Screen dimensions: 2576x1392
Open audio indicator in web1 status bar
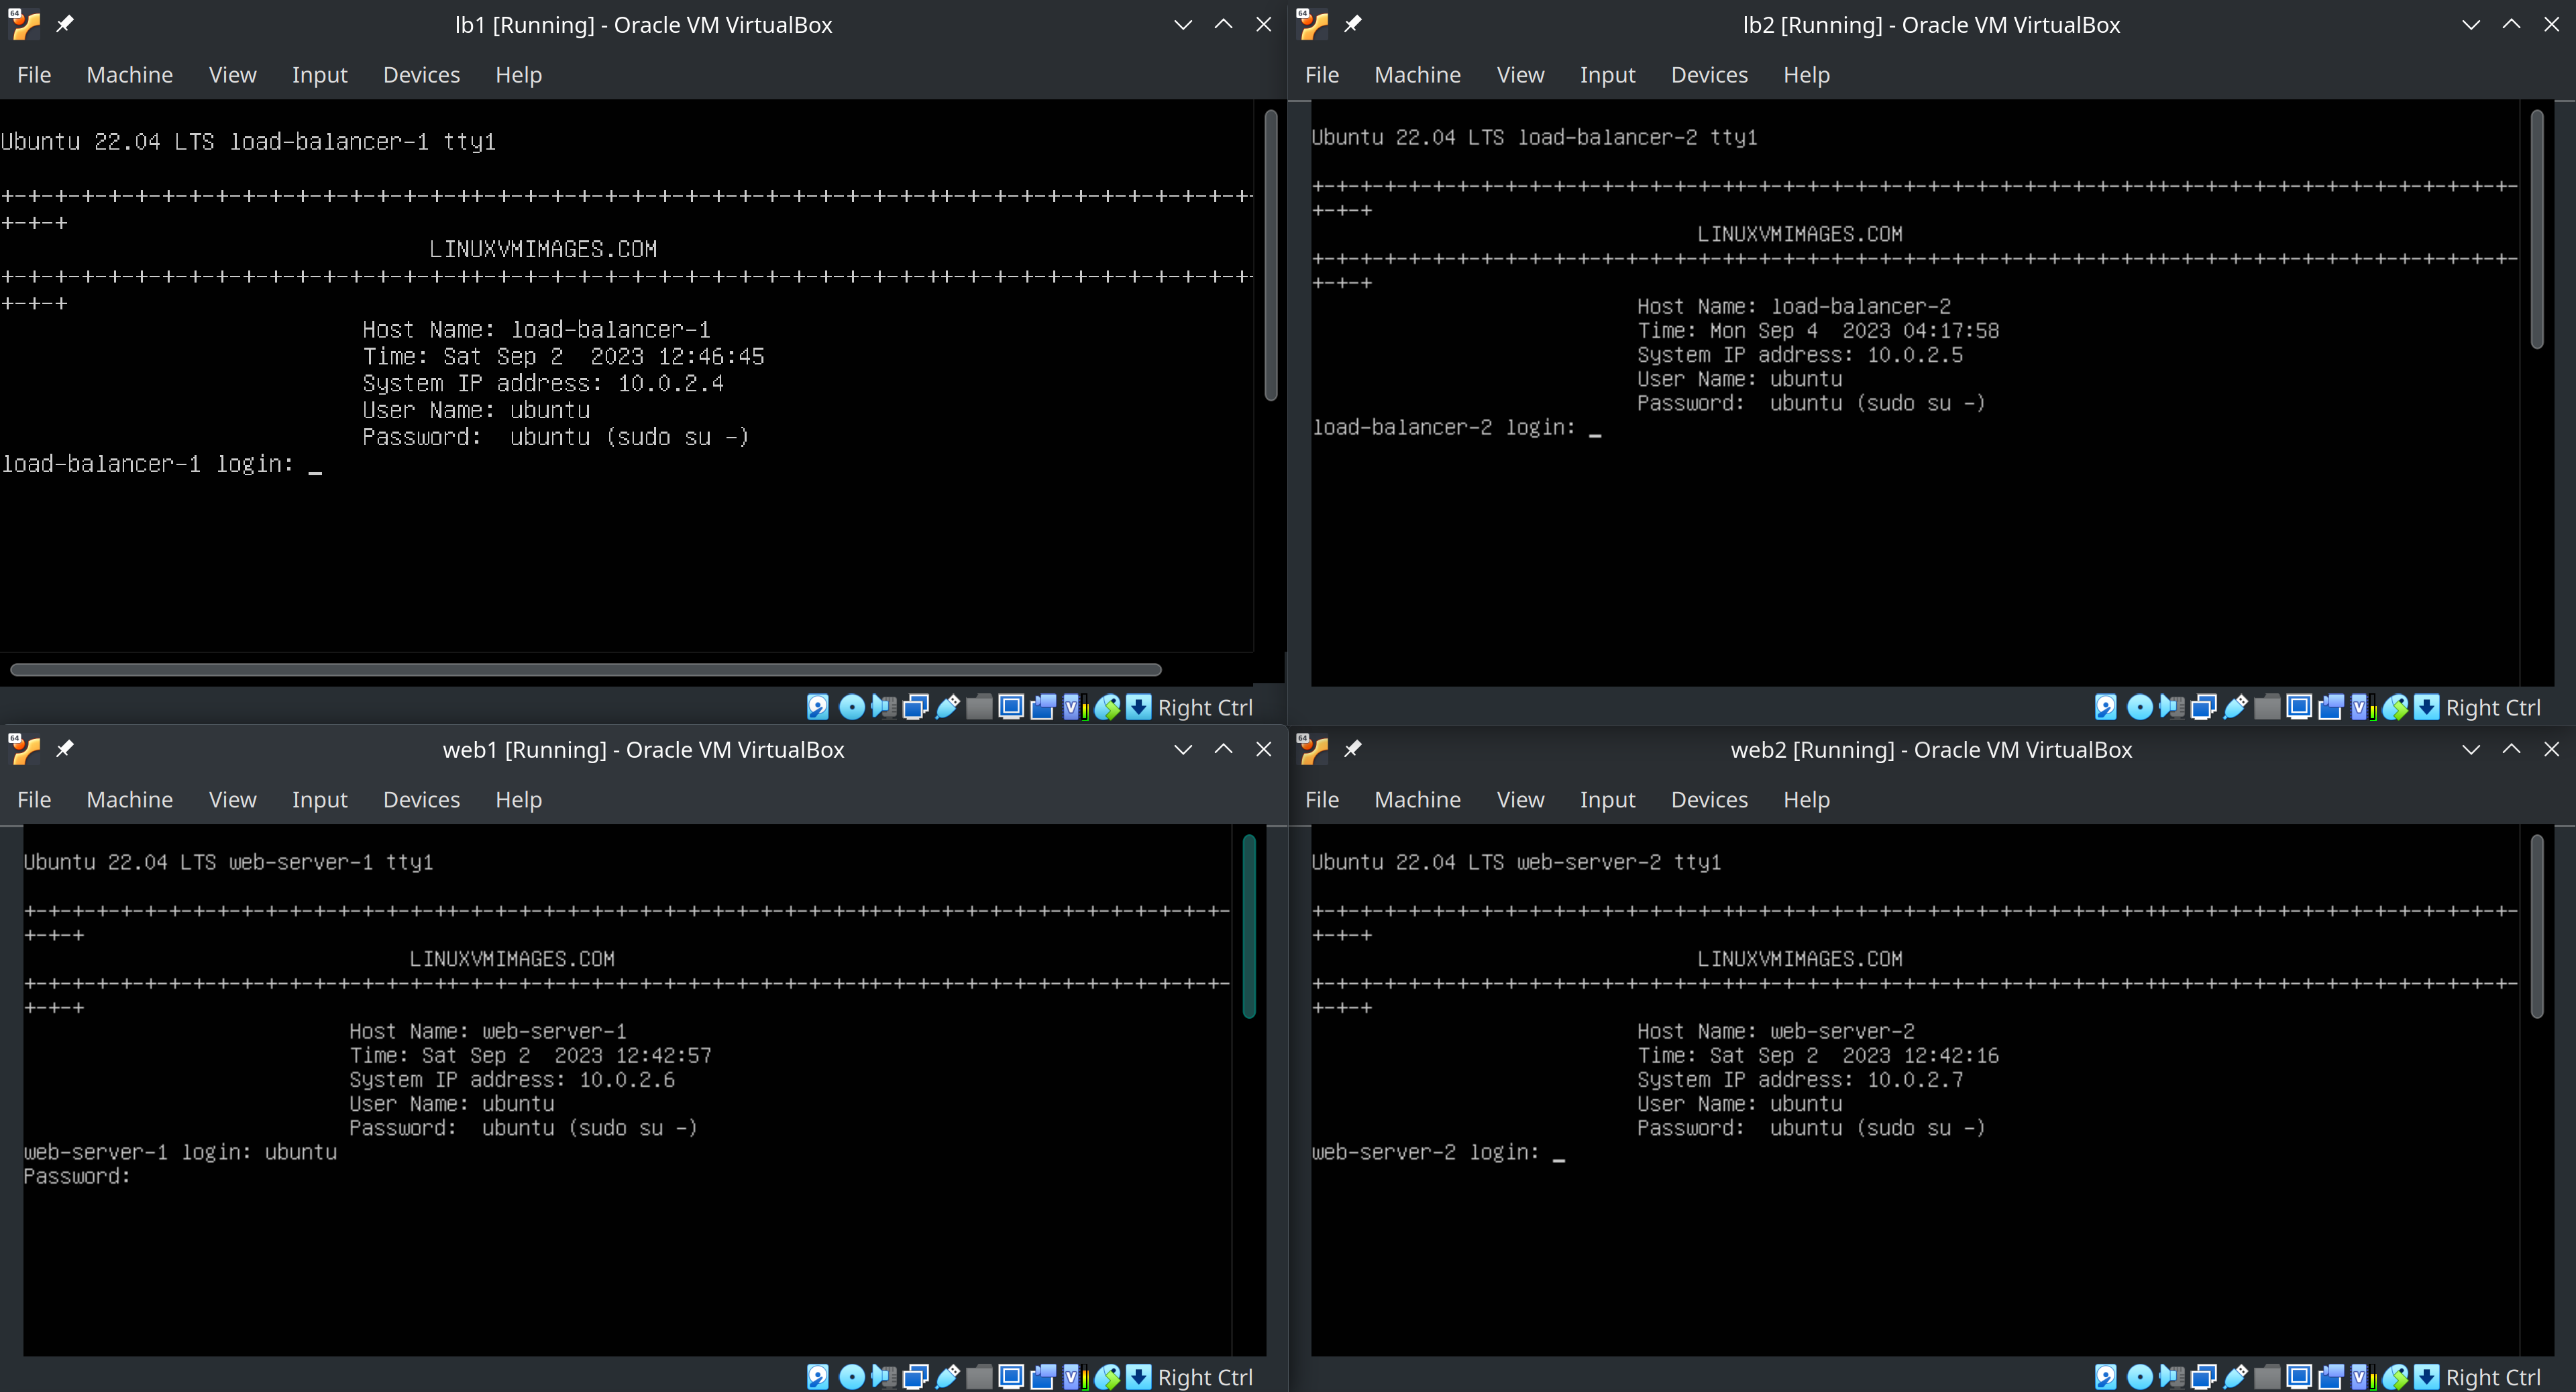tap(883, 1377)
